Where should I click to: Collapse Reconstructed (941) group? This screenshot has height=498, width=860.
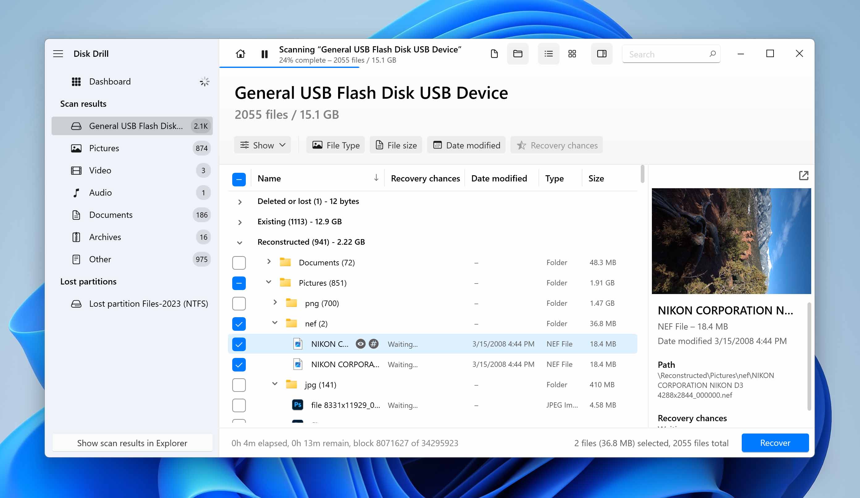[240, 243]
